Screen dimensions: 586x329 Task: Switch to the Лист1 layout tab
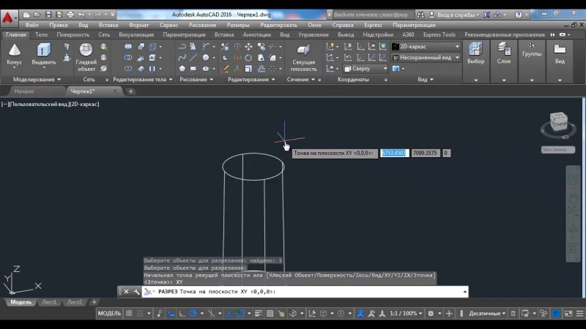coord(49,302)
